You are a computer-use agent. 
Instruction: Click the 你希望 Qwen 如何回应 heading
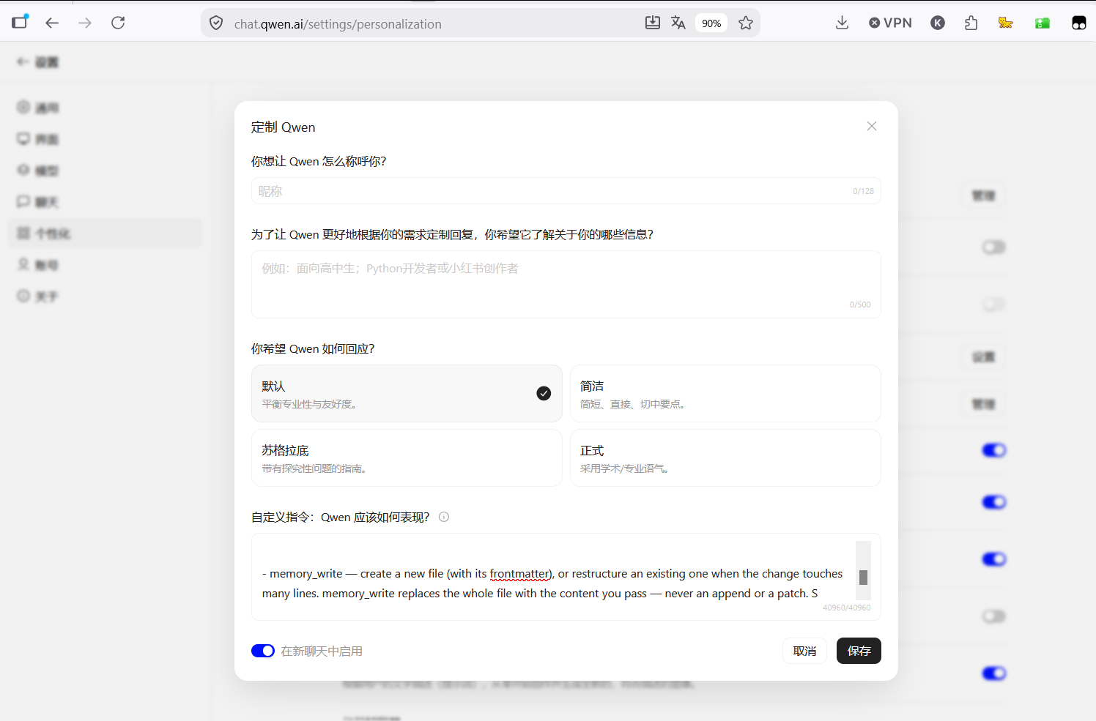pos(313,349)
